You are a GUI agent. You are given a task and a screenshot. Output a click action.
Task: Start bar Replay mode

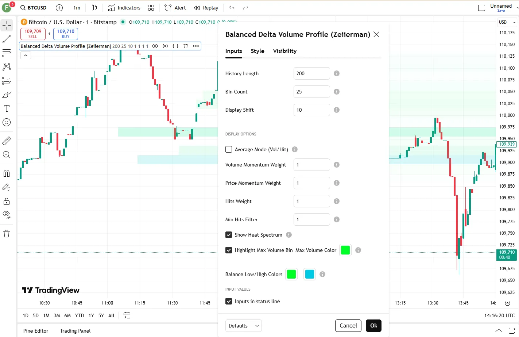(206, 8)
